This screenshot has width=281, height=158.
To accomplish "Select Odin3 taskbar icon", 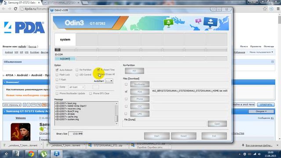I will 57,154.
